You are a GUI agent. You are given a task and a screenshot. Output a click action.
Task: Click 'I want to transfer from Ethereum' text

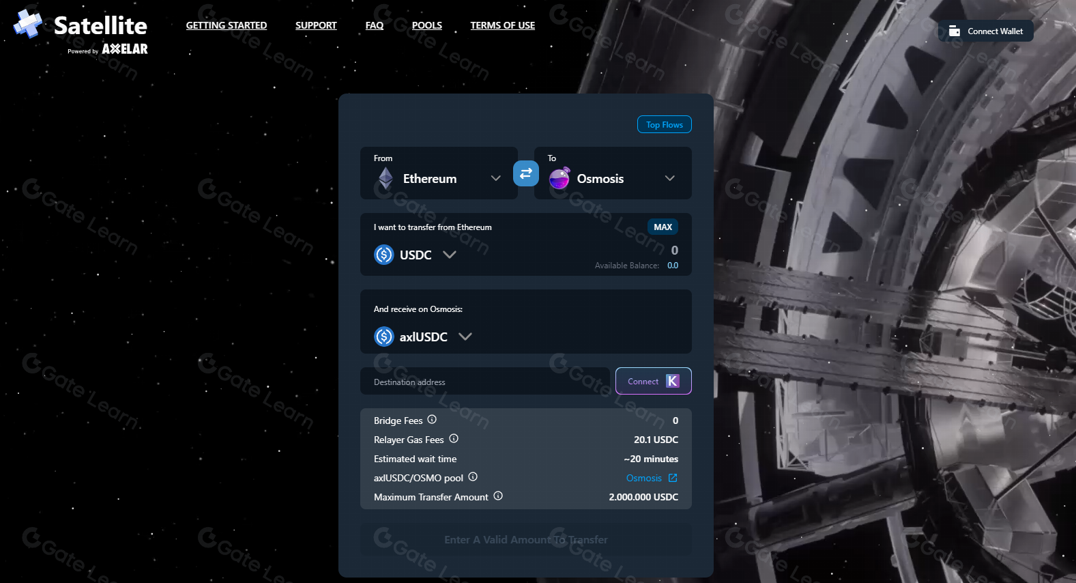click(x=433, y=227)
